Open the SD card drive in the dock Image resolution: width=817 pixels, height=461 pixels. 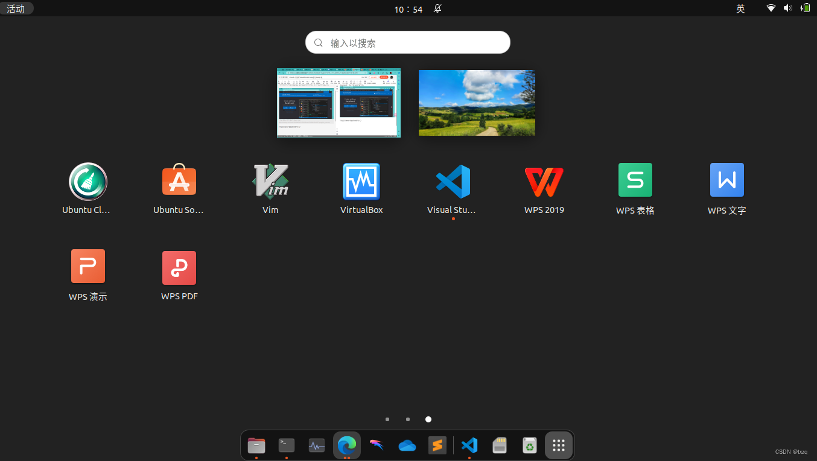coord(500,445)
